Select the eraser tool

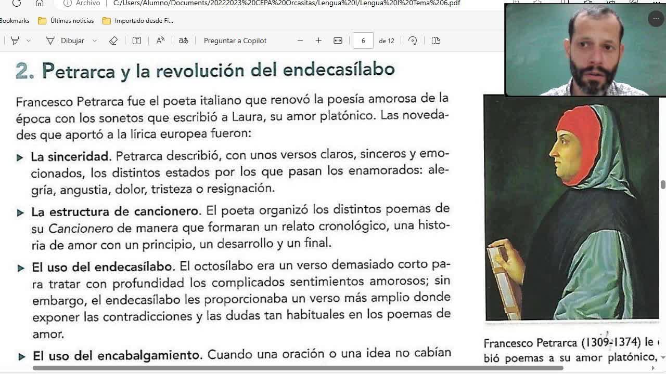113,41
